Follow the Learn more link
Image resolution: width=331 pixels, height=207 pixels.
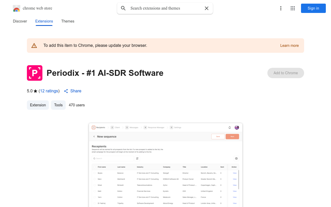(289, 46)
